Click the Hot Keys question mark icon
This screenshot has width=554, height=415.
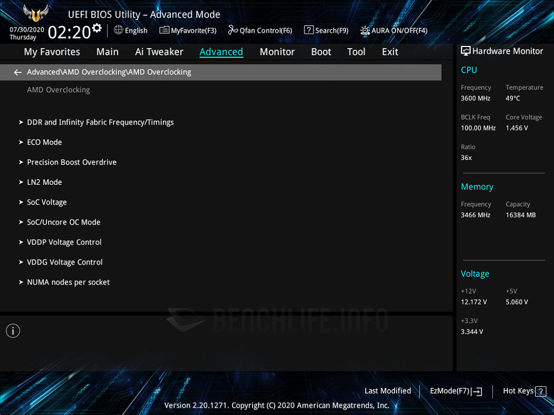pos(541,391)
